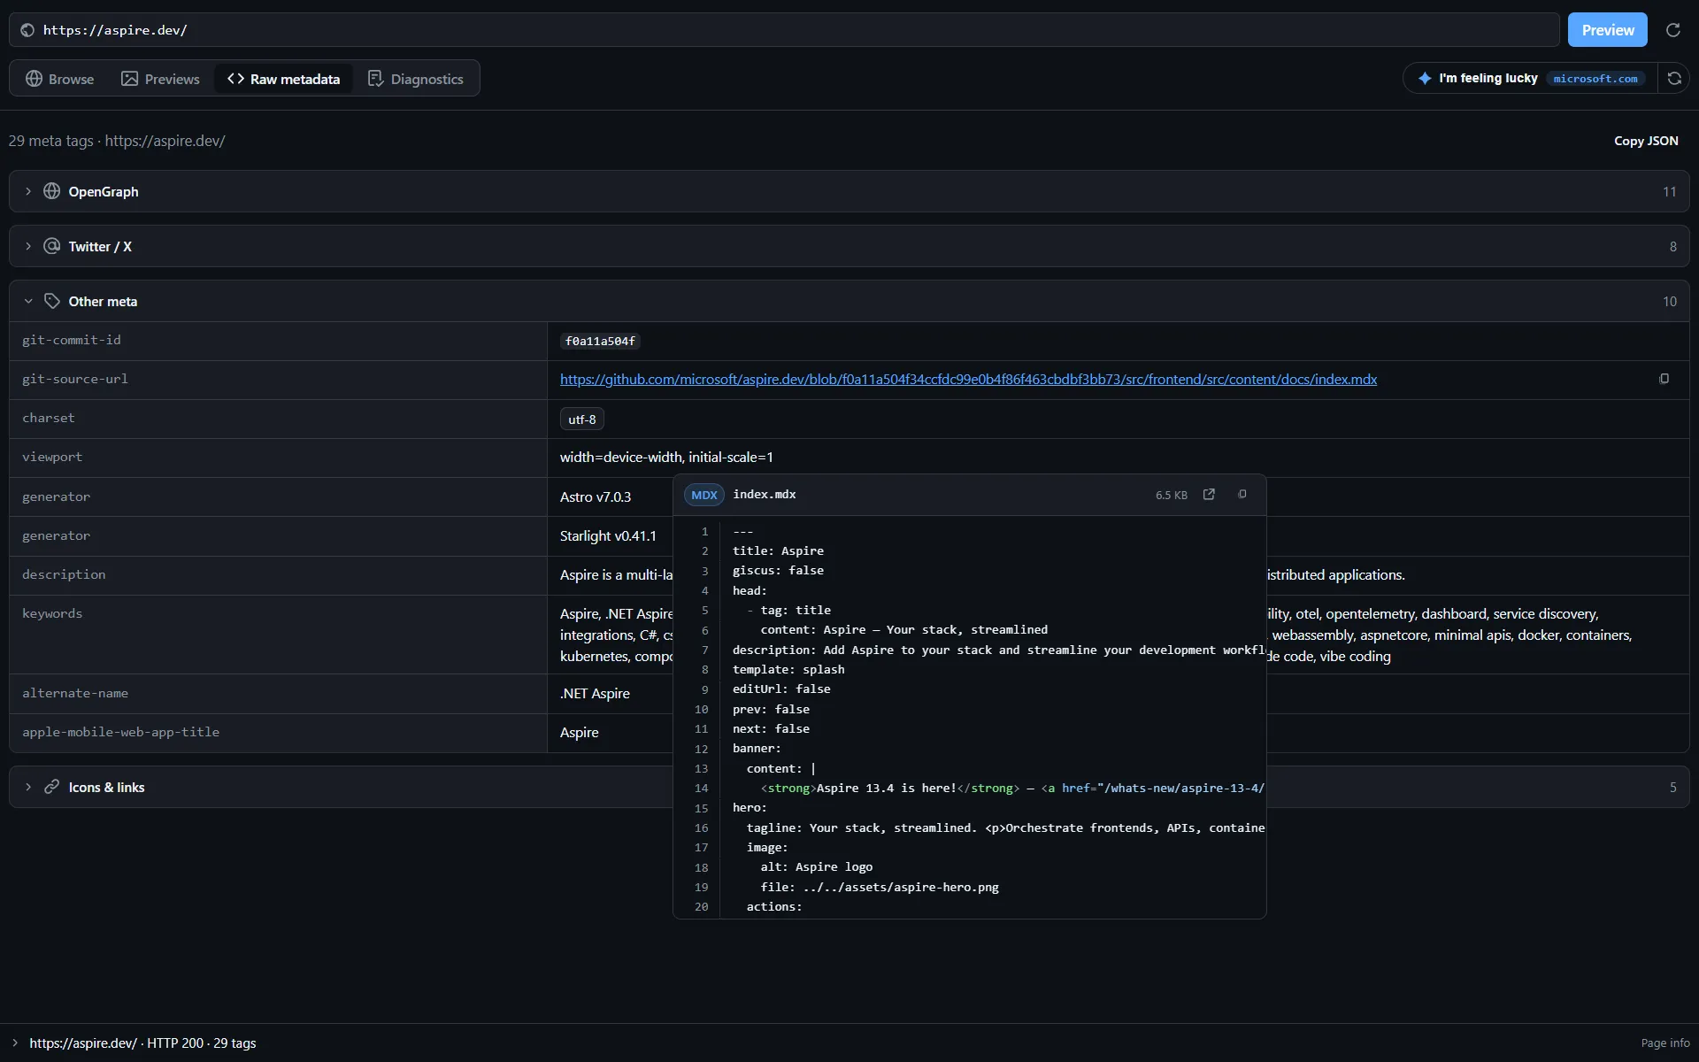Image resolution: width=1699 pixels, height=1062 pixels.
Task: Click the description key label
Action: pos(64,574)
